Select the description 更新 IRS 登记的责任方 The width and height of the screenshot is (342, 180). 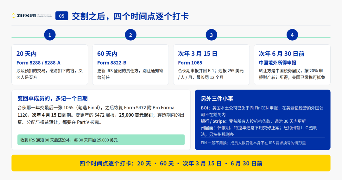click(x=130, y=74)
